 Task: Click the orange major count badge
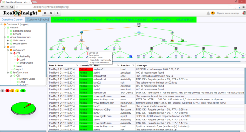(x=12, y=91)
